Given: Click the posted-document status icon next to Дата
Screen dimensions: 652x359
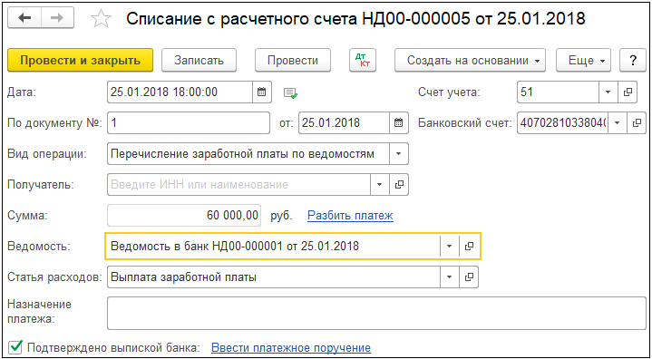Looking at the screenshot, I should pyautogui.click(x=291, y=92).
